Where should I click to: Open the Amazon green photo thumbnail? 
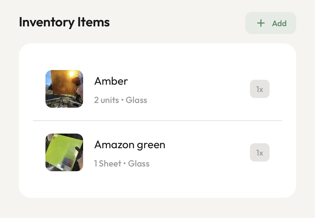64,152
